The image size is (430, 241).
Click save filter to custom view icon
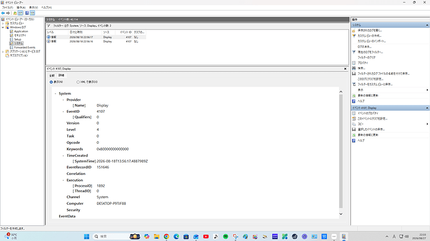point(354,85)
